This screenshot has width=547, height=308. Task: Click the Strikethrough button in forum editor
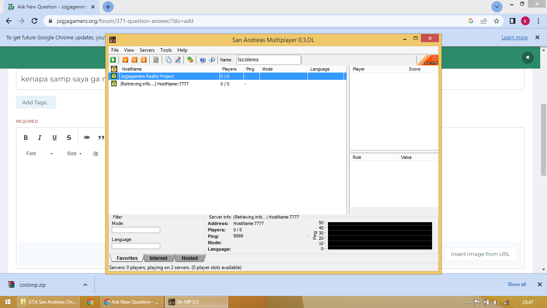pyautogui.click(x=69, y=138)
